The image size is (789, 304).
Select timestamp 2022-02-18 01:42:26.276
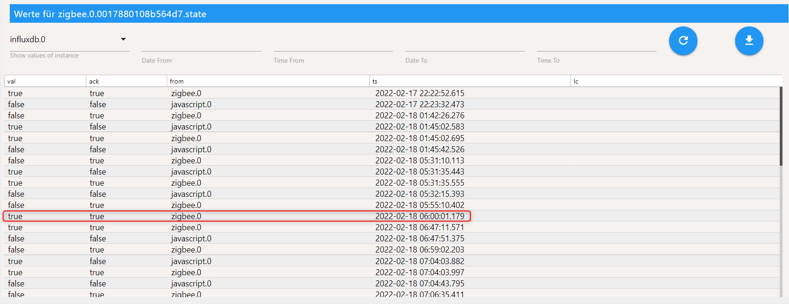pos(420,116)
